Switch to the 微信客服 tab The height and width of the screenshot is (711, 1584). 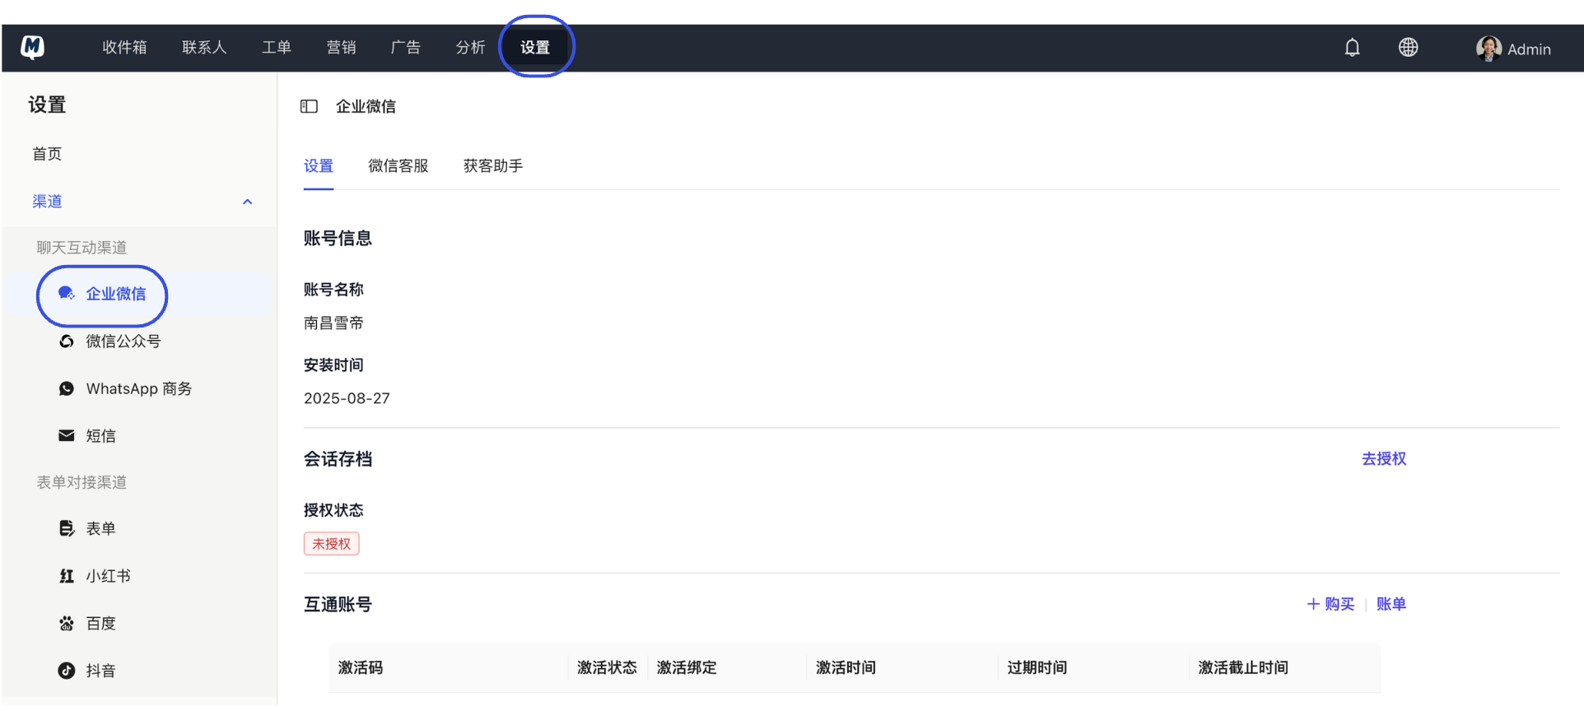[398, 166]
